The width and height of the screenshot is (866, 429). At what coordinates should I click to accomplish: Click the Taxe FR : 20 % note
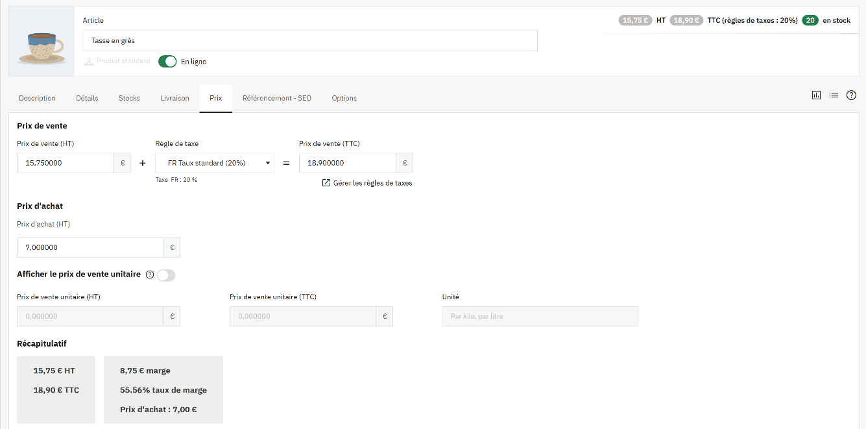tap(176, 180)
